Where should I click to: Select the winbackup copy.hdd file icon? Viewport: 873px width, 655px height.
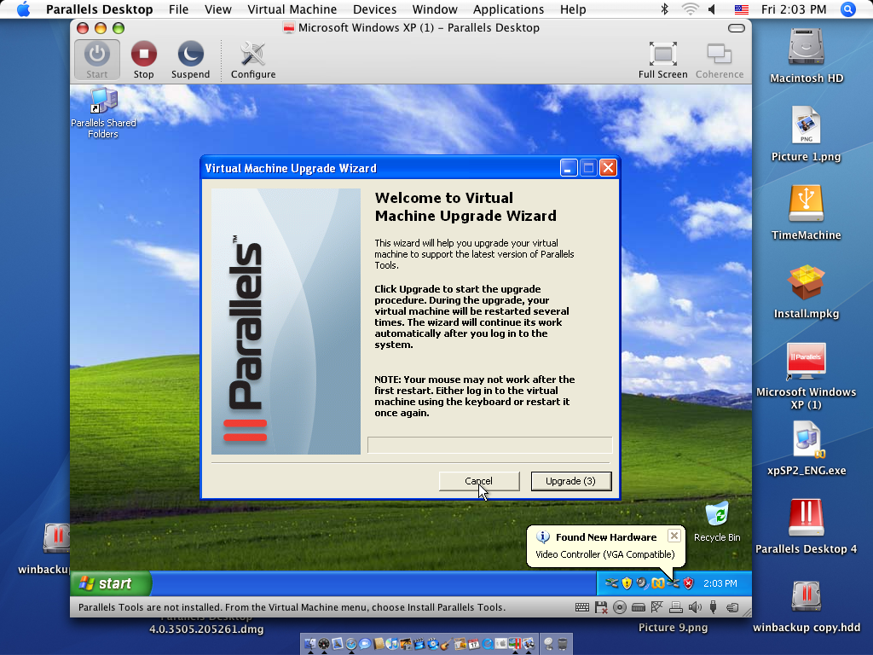(x=807, y=606)
